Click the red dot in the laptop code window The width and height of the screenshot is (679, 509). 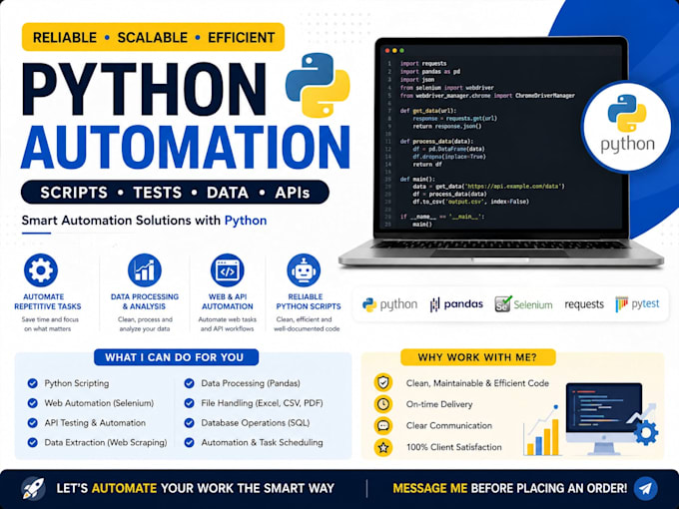point(387,51)
